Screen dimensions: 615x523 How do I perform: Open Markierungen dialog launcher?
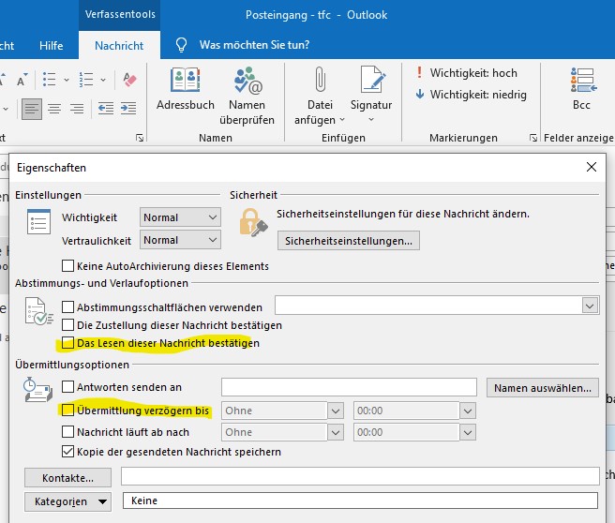(x=533, y=138)
